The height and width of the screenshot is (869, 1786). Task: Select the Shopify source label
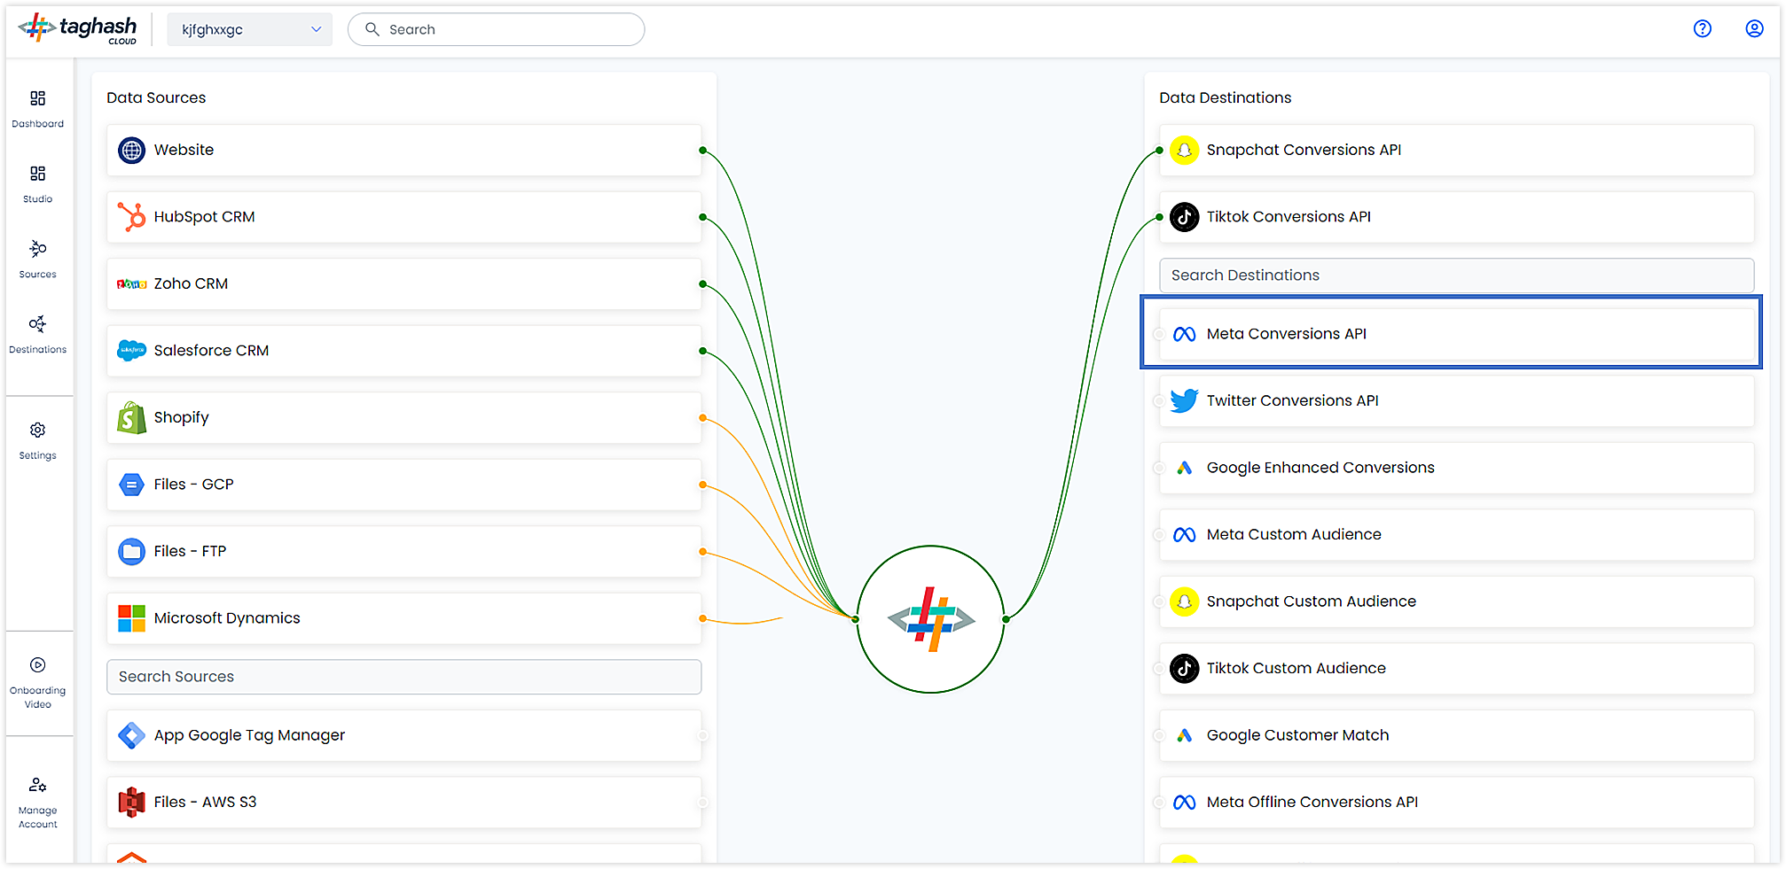click(181, 417)
